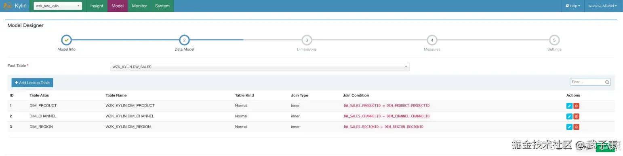
Task: Select DIM_CHANNEL table alias cell
Action: pos(43,116)
